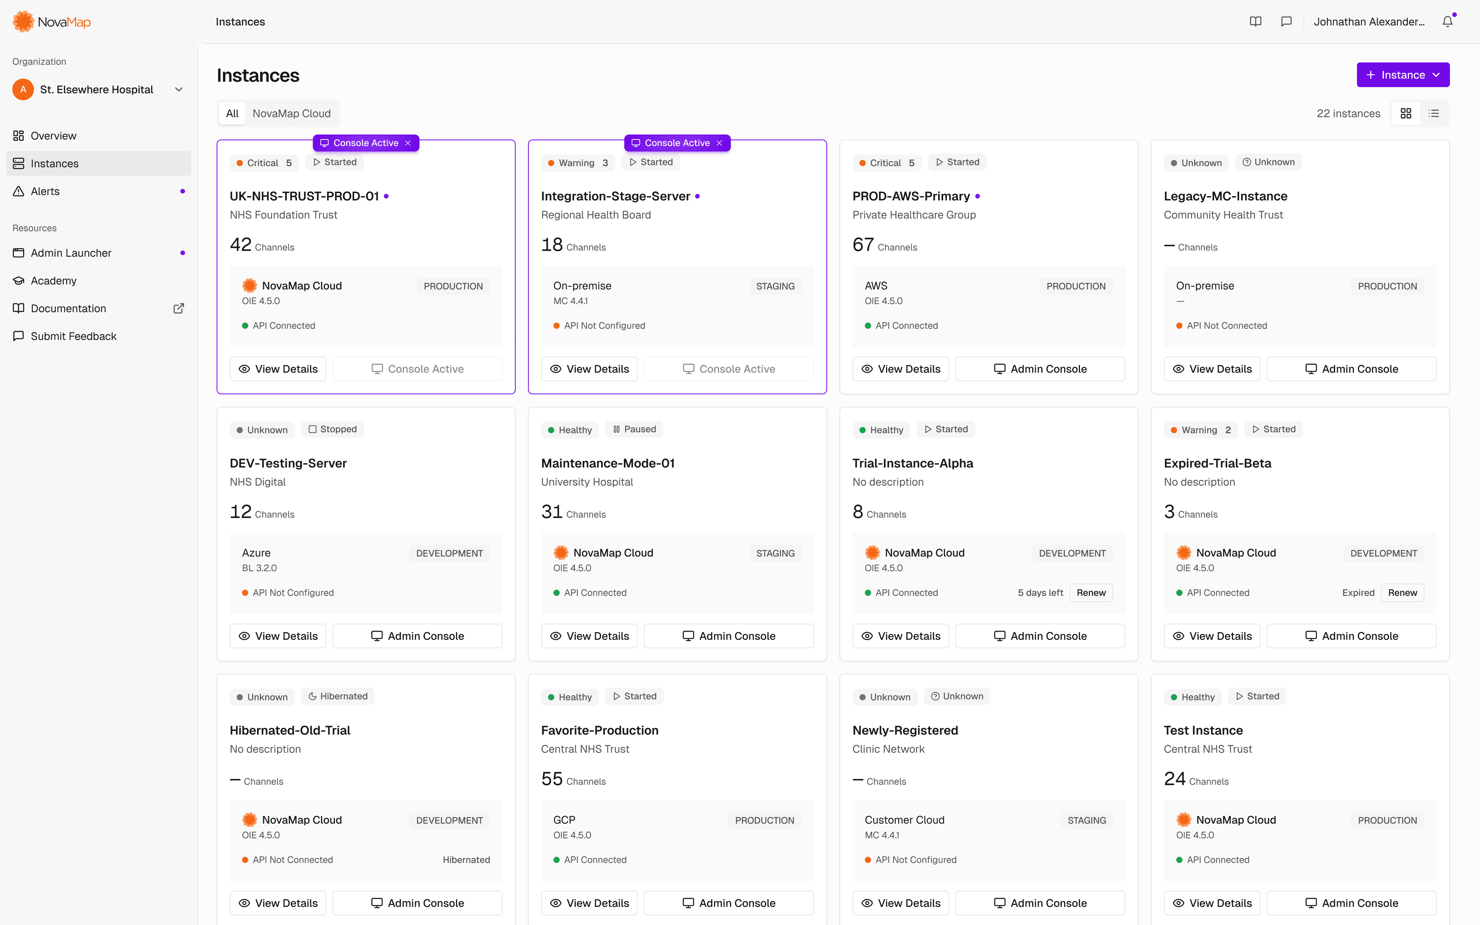Screen dimensions: 1480x925
Task: Click the Documentation external link icon
Action: (178, 308)
